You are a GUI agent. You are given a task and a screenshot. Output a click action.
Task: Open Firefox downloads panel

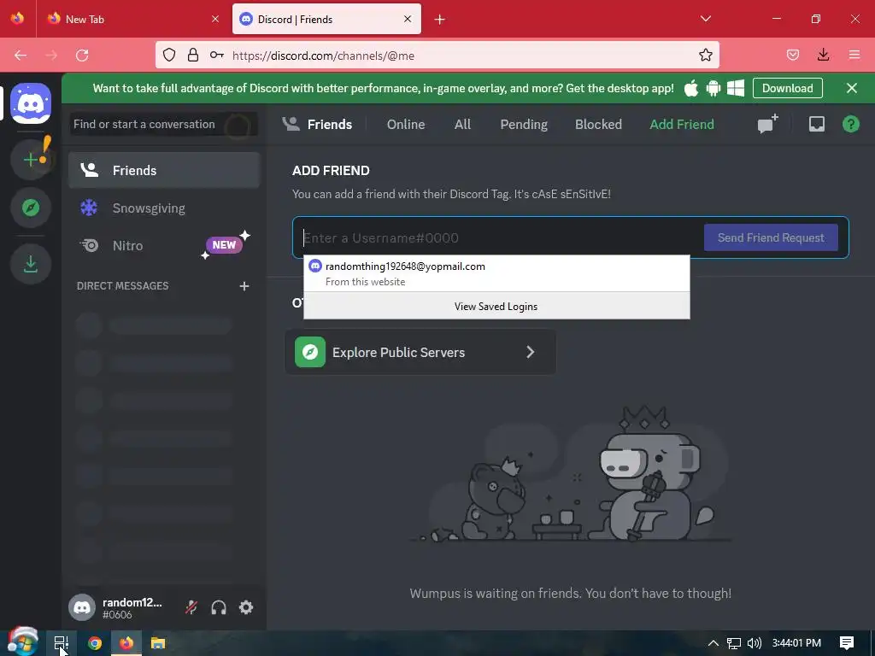tap(823, 55)
